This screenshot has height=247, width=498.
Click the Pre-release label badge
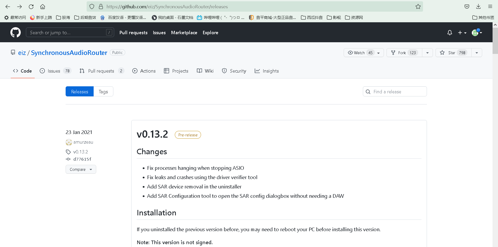[188, 135]
